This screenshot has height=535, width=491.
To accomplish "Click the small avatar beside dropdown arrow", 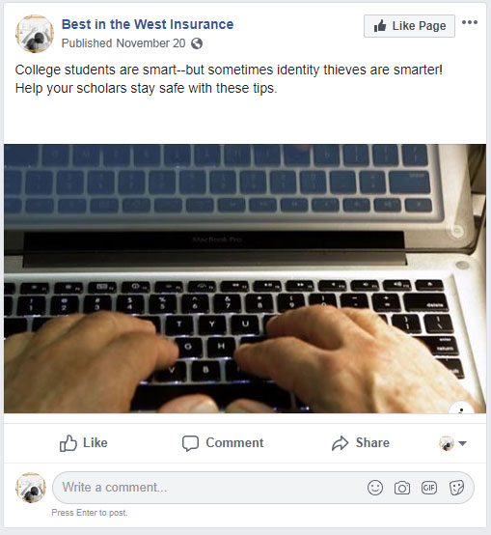I will (x=447, y=443).
